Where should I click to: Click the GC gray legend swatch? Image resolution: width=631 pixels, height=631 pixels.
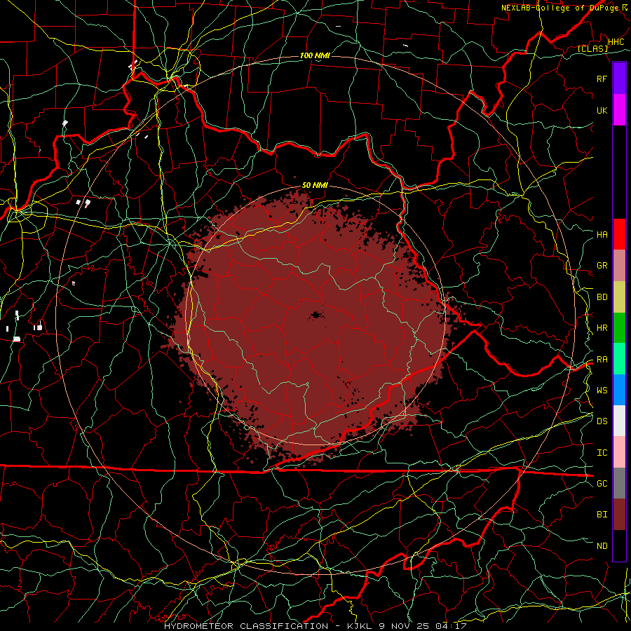point(619,483)
